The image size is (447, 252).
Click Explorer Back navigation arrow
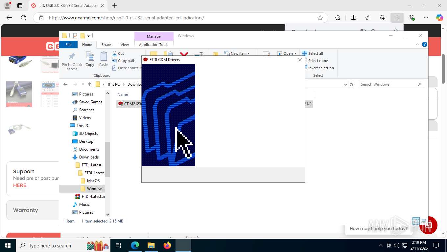pos(65,84)
